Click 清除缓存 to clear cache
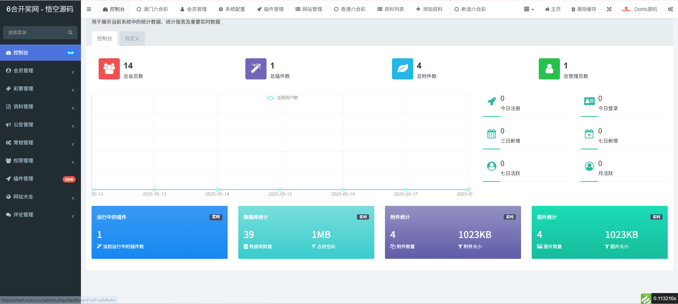The width and height of the screenshot is (678, 304). 584,9
